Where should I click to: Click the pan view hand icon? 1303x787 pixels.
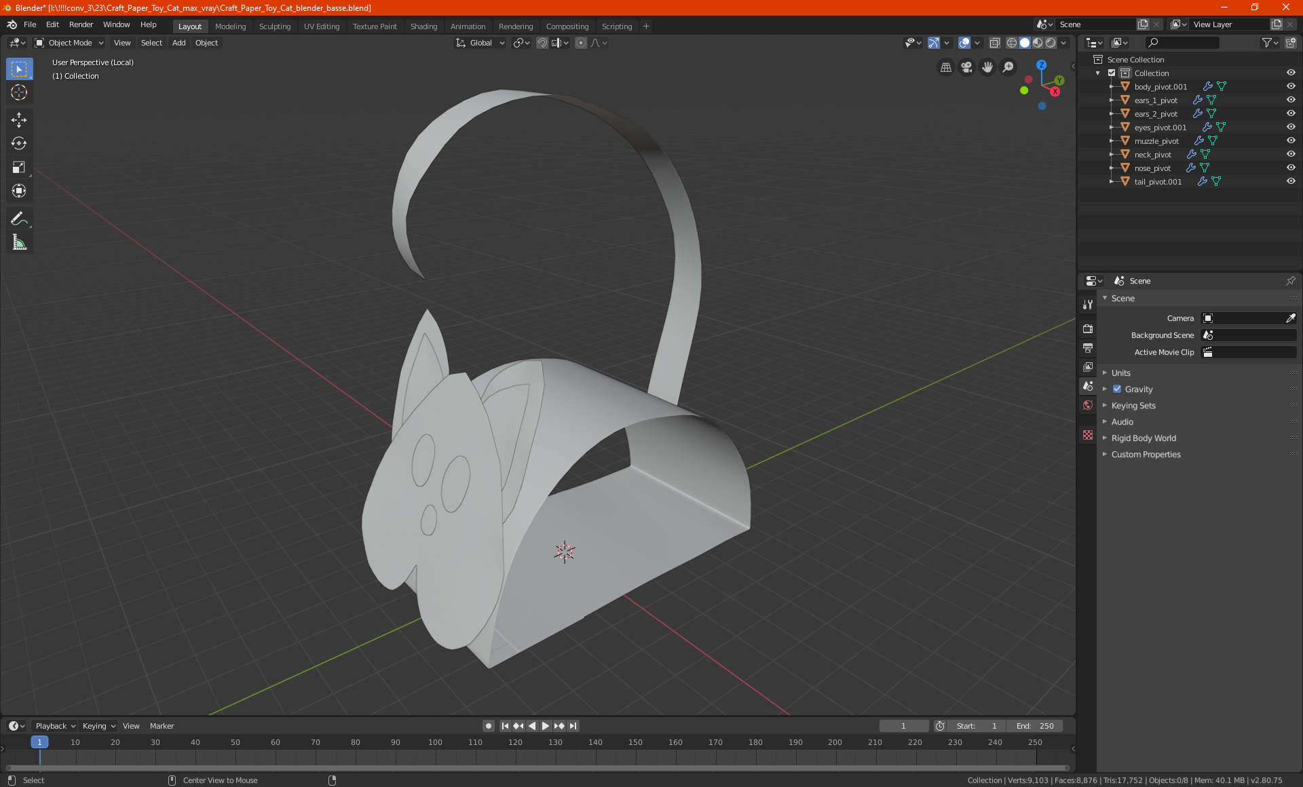pyautogui.click(x=987, y=67)
